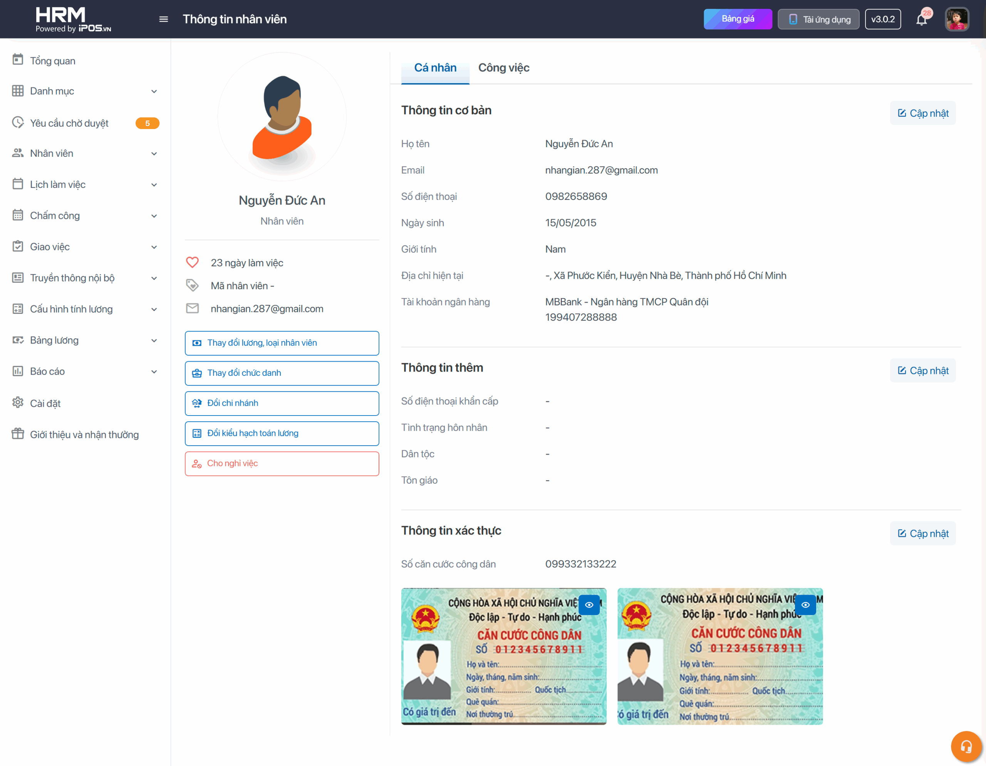Expand the Bảng lương menu chevron
Viewport: 986px width, 766px height.
pyautogui.click(x=154, y=340)
